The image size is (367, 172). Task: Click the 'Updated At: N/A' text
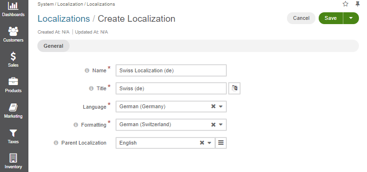point(91,32)
